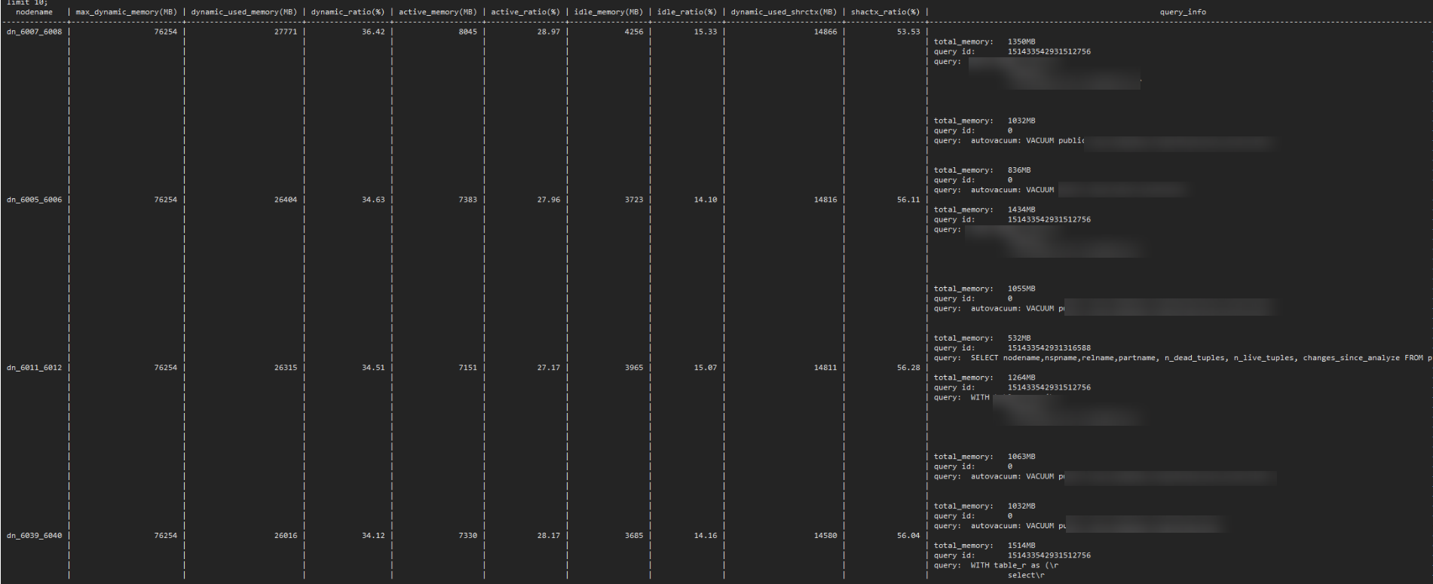
Task: Select total_memory value 836MB
Action: coord(1019,170)
